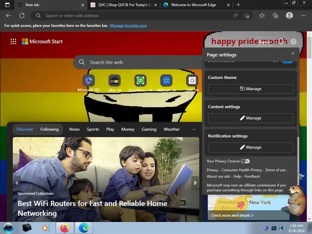Select the Discover feed tab
The image size is (312, 234).
[25, 129]
